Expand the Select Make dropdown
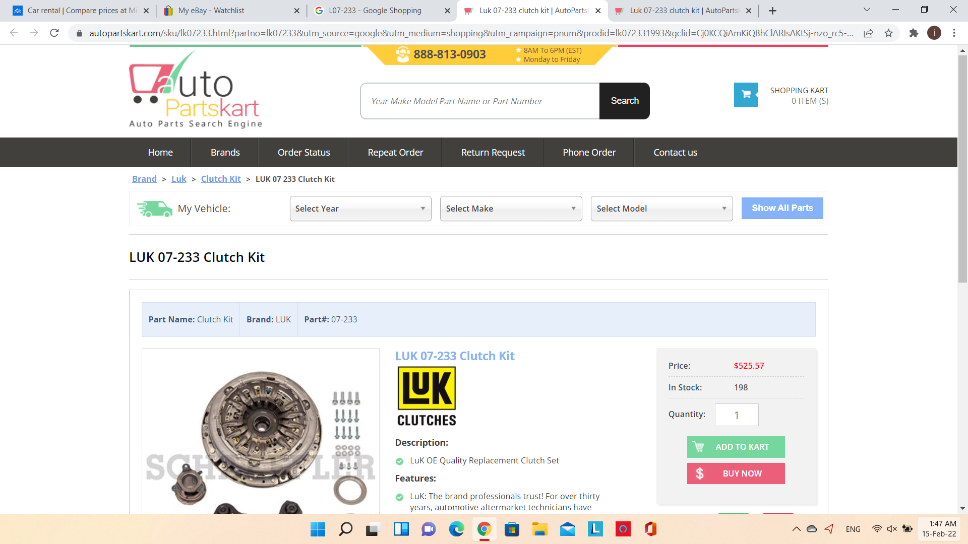The image size is (968, 544). pos(511,209)
